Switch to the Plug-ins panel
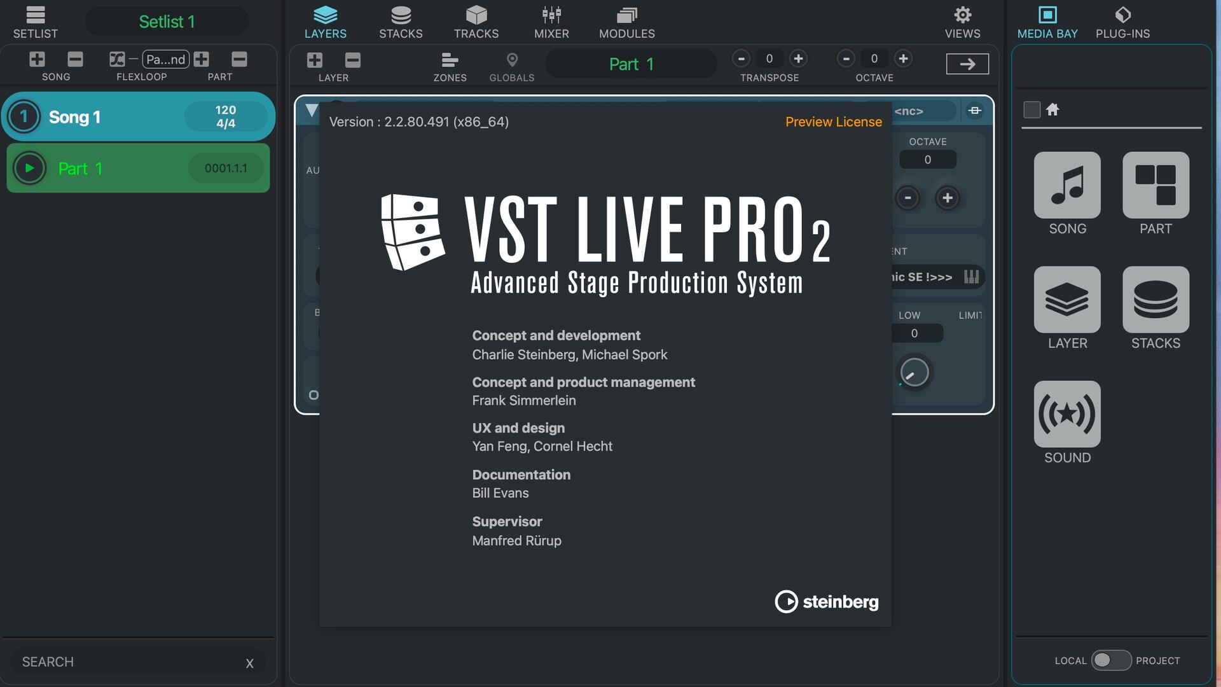Viewport: 1221px width, 687px height. [x=1122, y=22]
